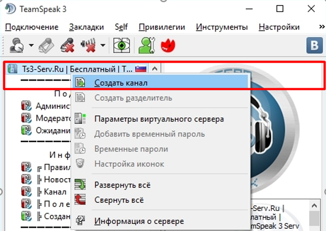Screen dimensions: 326x231
Task: Mute speakers using the toolbar icon
Action: [88, 45]
